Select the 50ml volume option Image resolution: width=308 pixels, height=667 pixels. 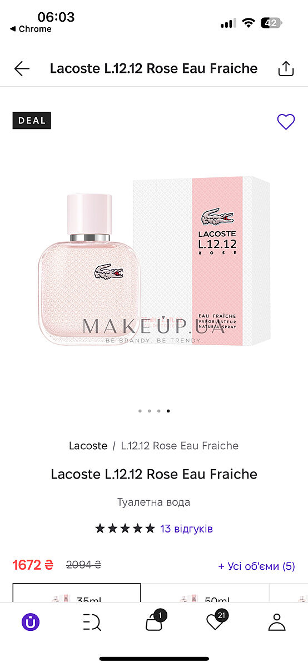pyautogui.click(x=205, y=593)
